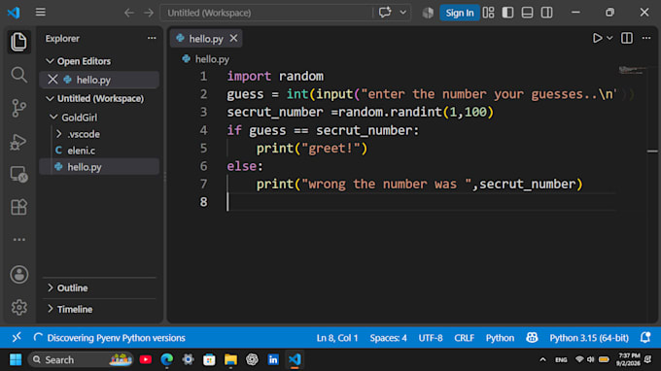Image resolution: width=661 pixels, height=371 pixels.
Task: Go forward with the right arrow
Action: [x=149, y=13]
